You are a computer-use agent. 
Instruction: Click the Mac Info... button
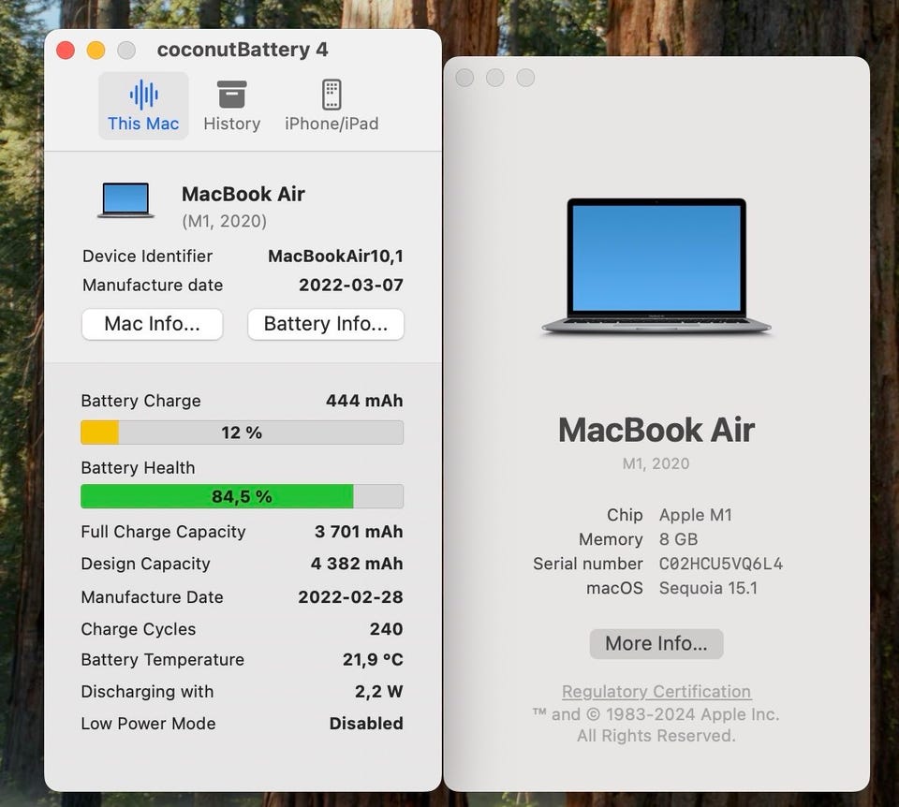coord(152,324)
